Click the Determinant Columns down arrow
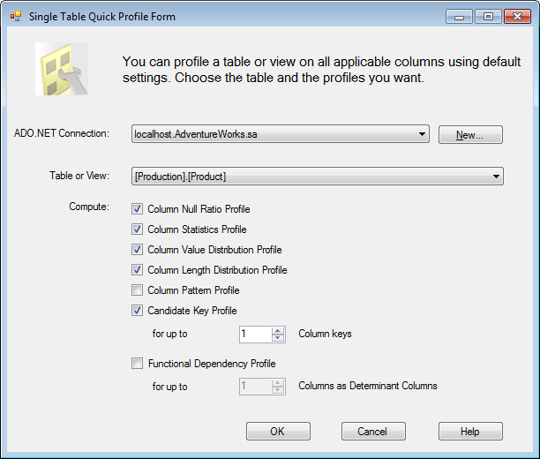This screenshot has width=540, height=459. (x=278, y=390)
